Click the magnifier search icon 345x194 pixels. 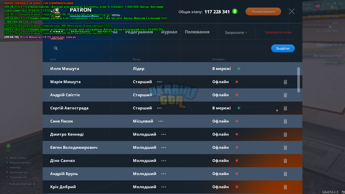(x=56, y=48)
